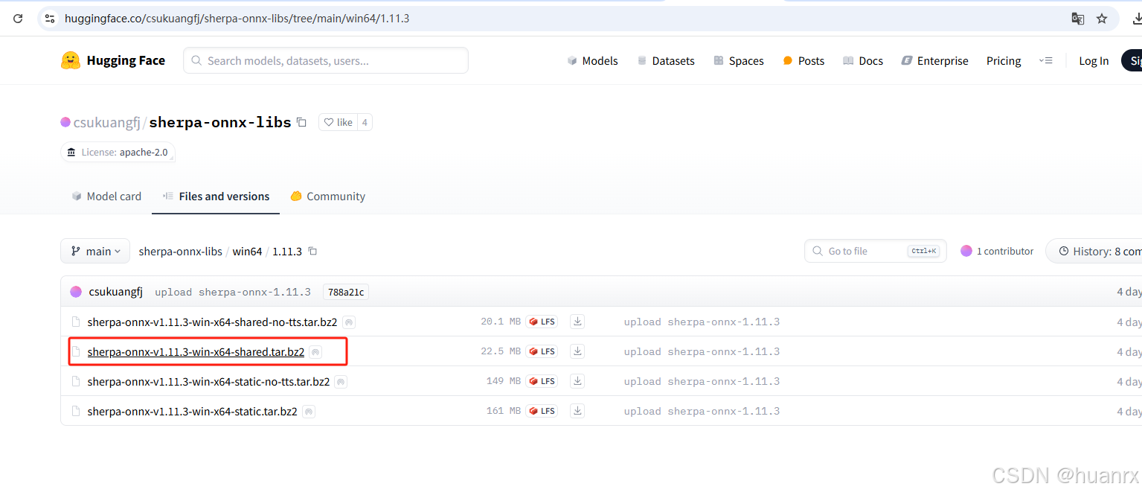This screenshot has width=1142, height=495.
Task: Click the translate page icon in address bar
Action: click(1077, 19)
